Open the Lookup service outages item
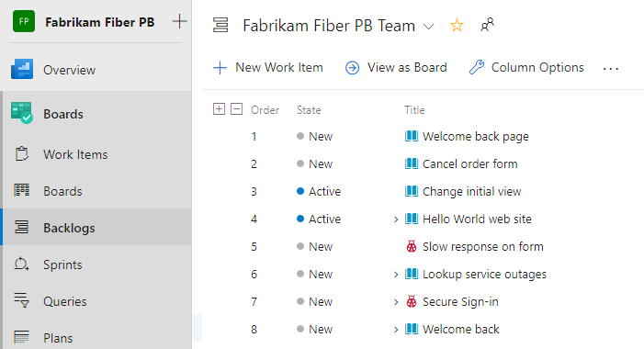The height and width of the screenshot is (349, 644). 485,274
